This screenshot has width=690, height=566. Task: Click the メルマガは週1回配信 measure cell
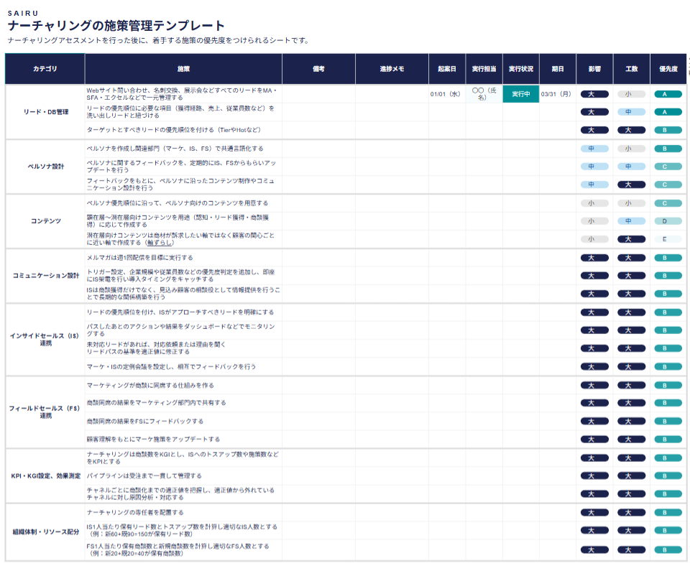pos(183,257)
